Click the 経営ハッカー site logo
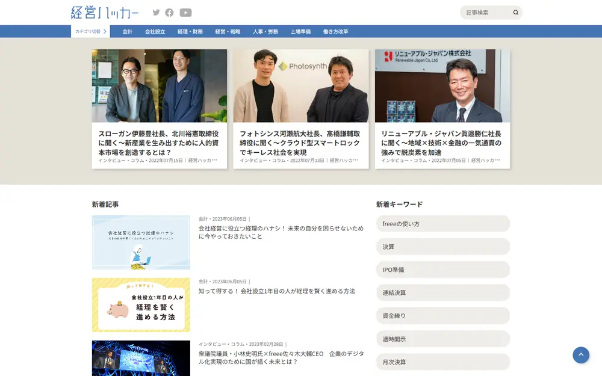 105,13
